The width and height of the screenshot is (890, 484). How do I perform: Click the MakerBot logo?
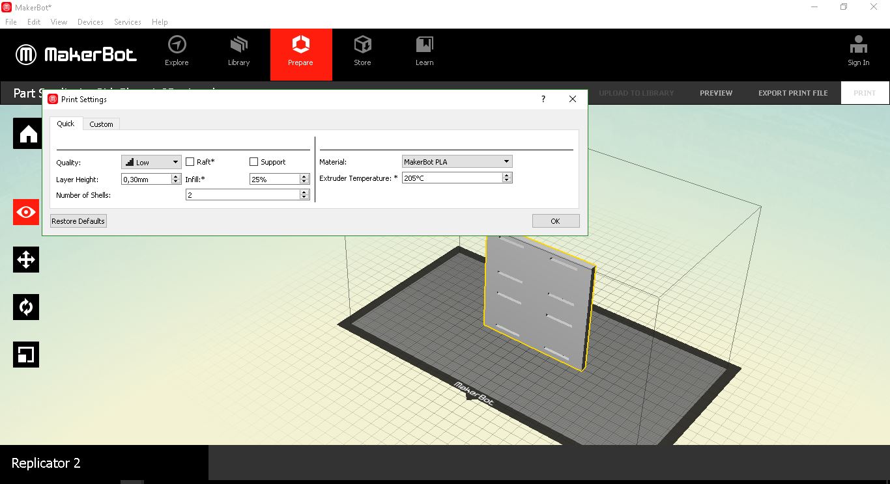pyautogui.click(x=76, y=55)
